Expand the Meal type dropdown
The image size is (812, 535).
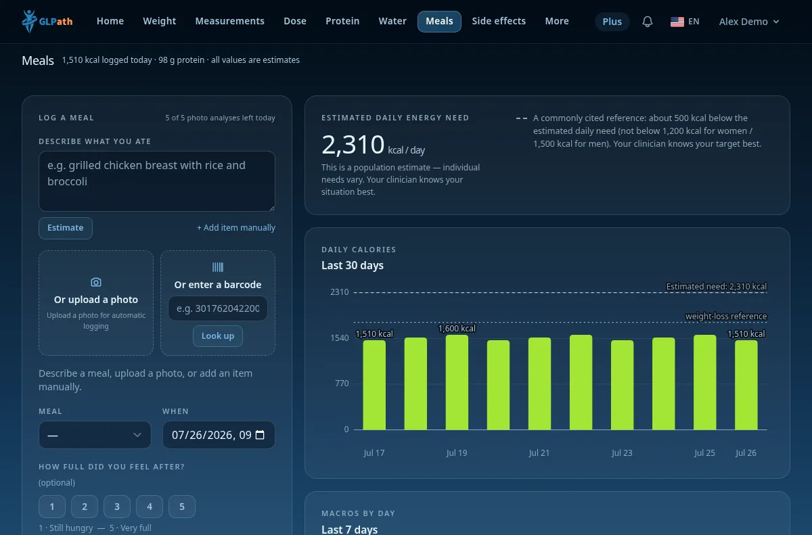pyautogui.click(x=95, y=435)
